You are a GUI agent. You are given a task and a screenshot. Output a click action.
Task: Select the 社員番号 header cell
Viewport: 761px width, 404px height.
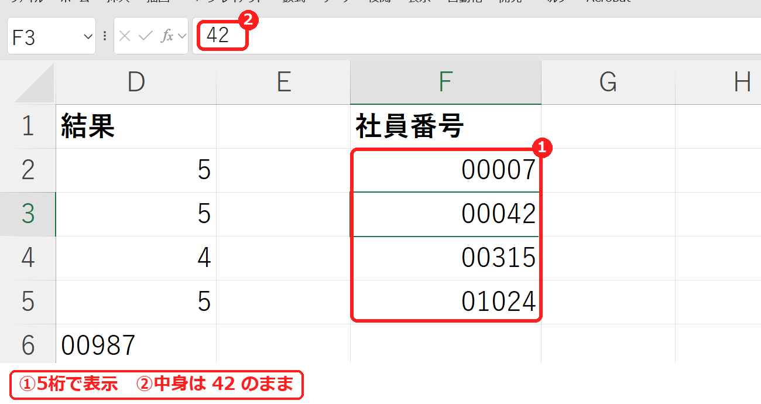click(x=445, y=126)
